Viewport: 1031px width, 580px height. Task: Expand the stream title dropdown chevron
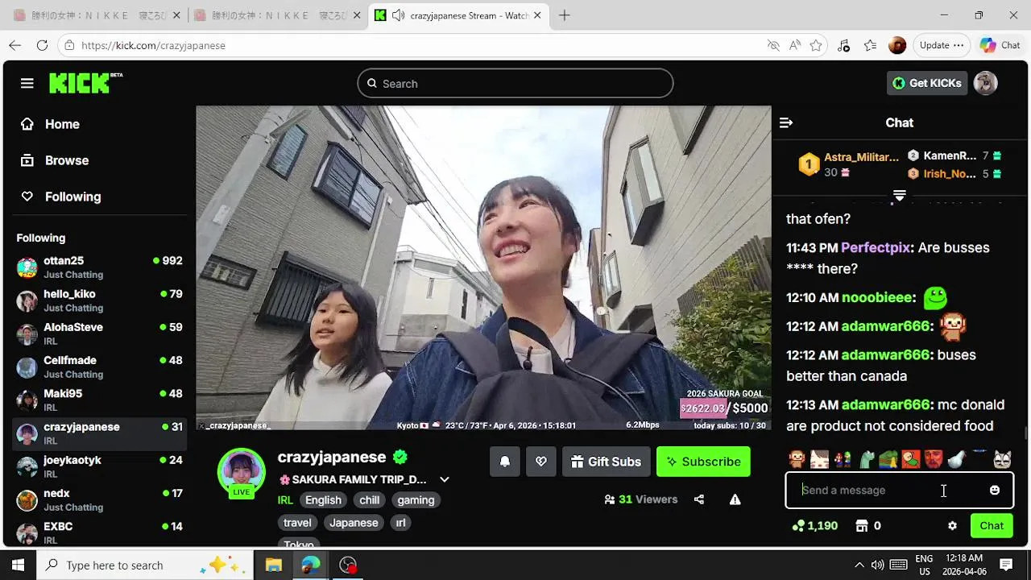(444, 479)
